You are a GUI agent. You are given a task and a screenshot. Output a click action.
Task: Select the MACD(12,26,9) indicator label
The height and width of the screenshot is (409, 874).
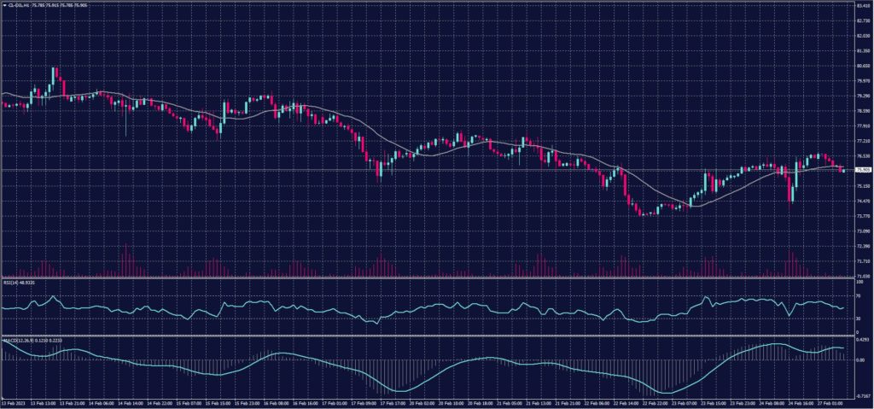[x=17, y=340]
